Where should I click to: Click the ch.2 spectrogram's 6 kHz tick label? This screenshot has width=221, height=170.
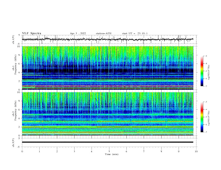click(20, 110)
